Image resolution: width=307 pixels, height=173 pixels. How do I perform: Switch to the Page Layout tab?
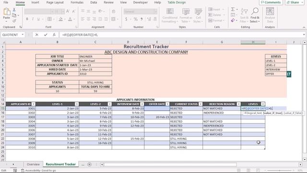(x=55, y=2)
